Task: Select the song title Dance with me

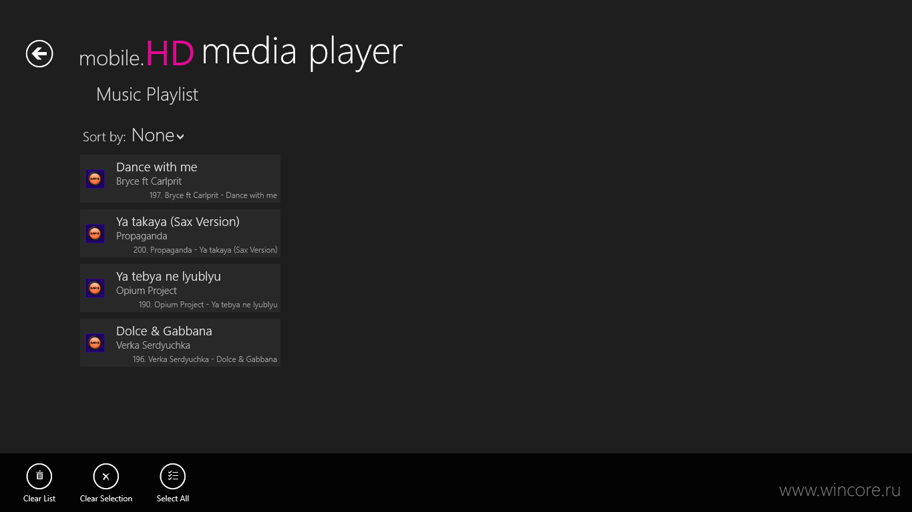Action: pyautogui.click(x=156, y=167)
